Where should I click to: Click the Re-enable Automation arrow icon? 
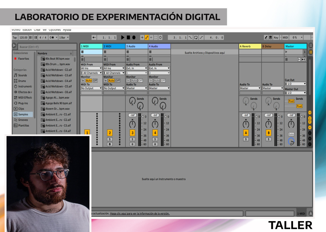151,38
